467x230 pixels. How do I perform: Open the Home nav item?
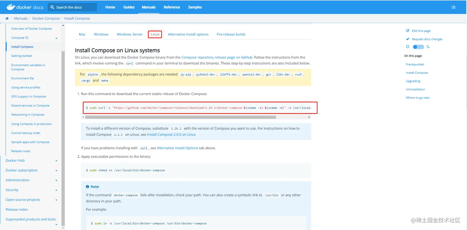[x=110, y=7]
